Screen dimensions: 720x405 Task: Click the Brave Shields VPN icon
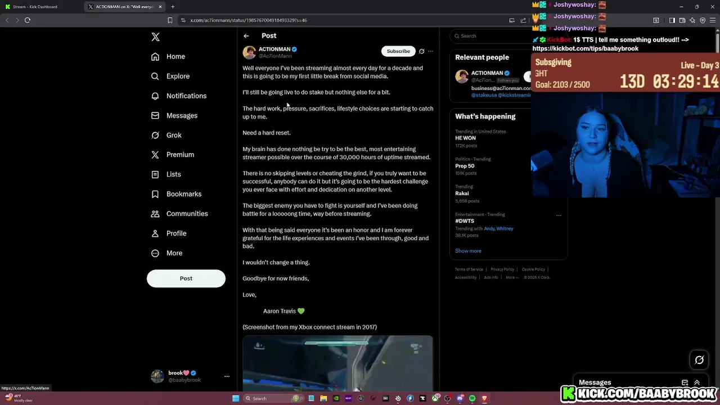(x=703, y=20)
